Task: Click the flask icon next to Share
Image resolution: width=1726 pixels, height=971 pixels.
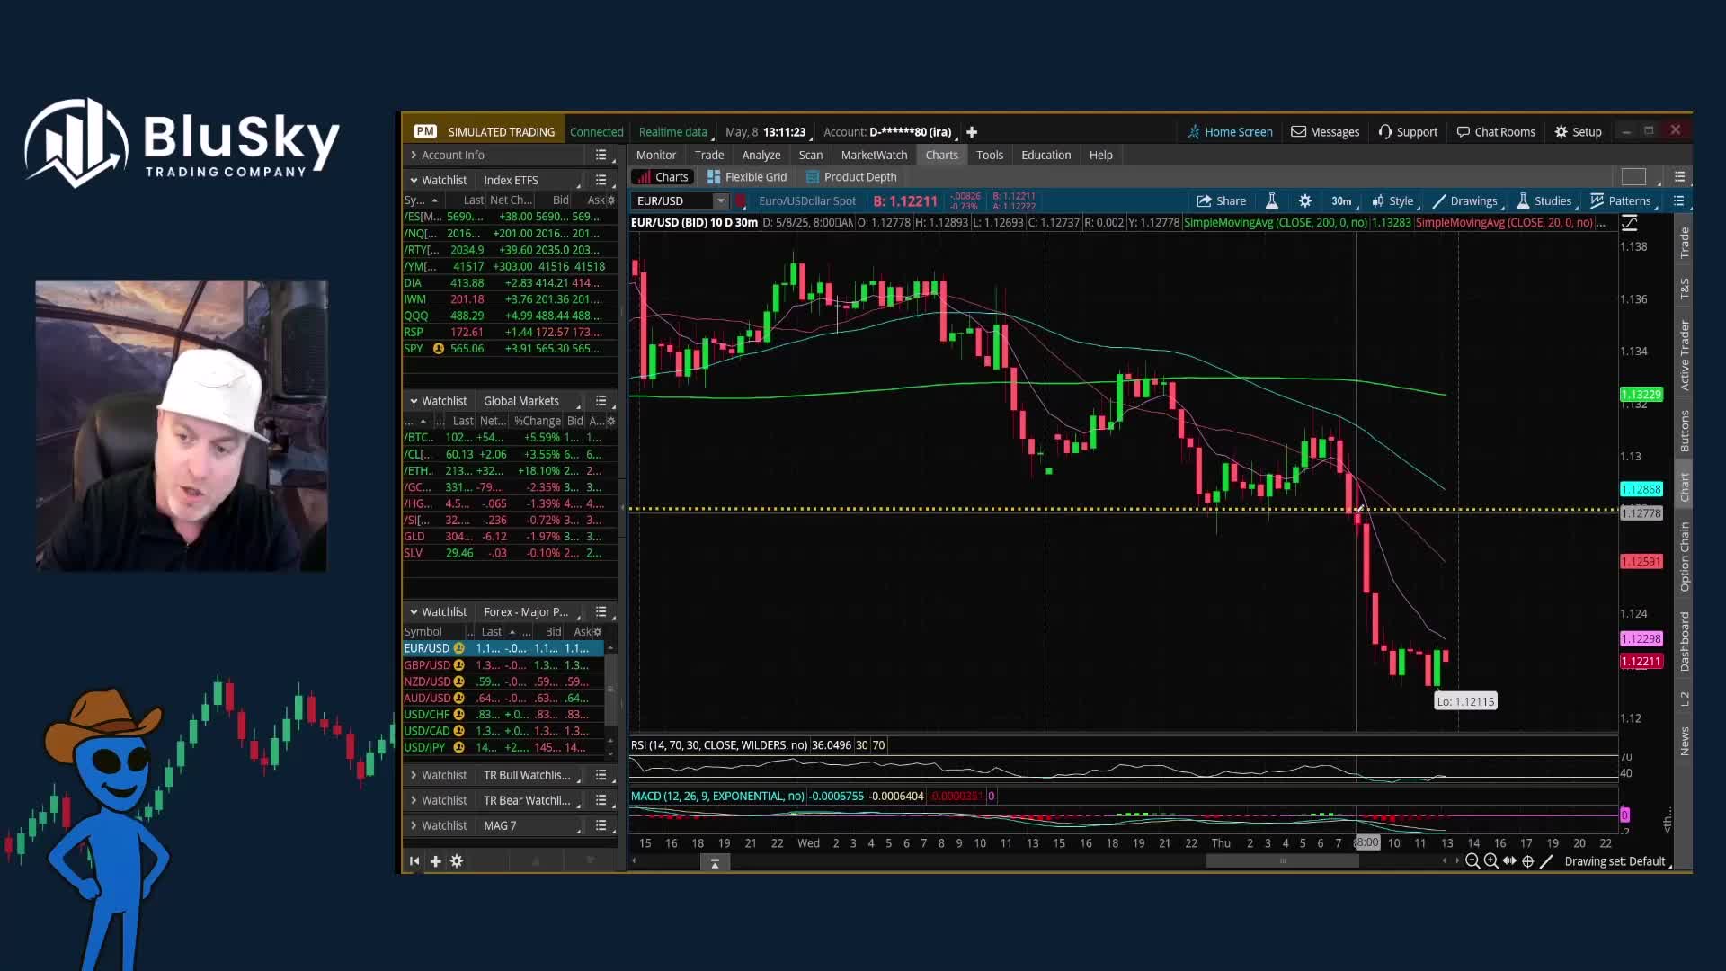Action: click(1272, 200)
